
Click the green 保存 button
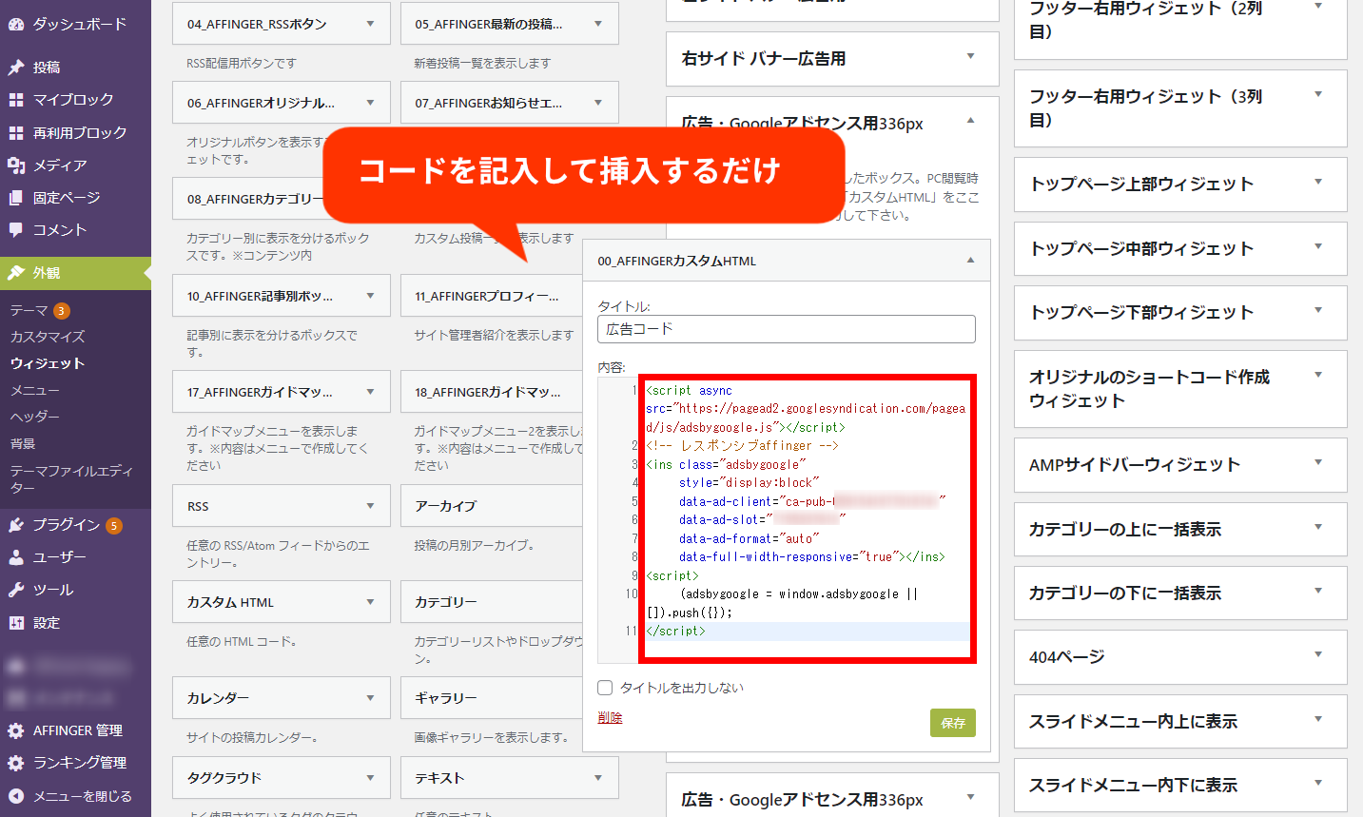[x=952, y=723]
